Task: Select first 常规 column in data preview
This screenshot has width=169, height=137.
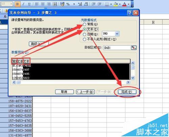Action: tap(14, 61)
